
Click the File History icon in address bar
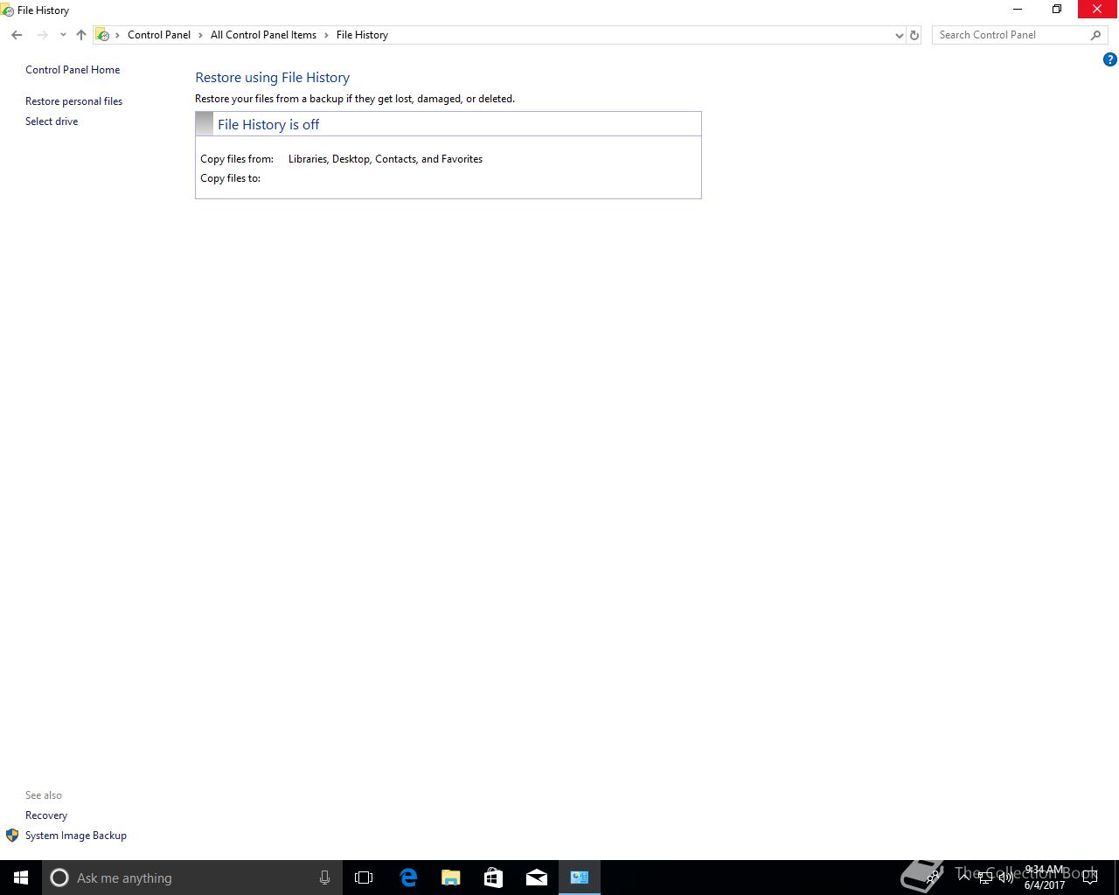point(102,35)
